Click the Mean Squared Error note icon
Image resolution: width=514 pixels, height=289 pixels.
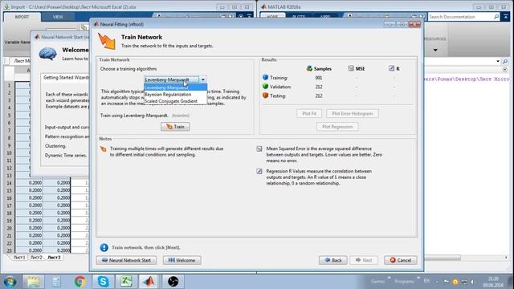[259, 149]
